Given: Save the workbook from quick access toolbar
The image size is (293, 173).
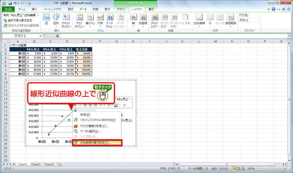Looking at the screenshot, I should tap(10, 3).
